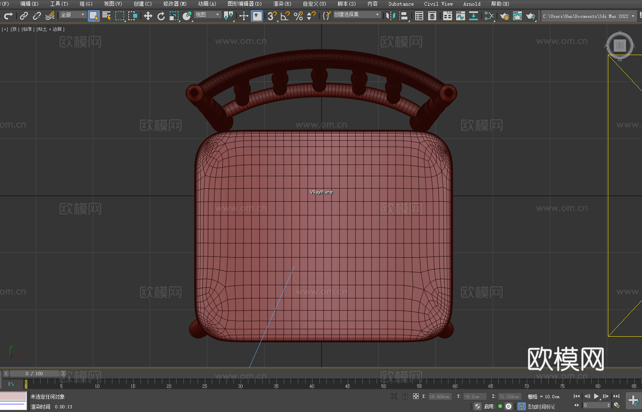The height and width of the screenshot is (412, 642).
Task: Activate the Unlink Selection tool
Action: 37,16
